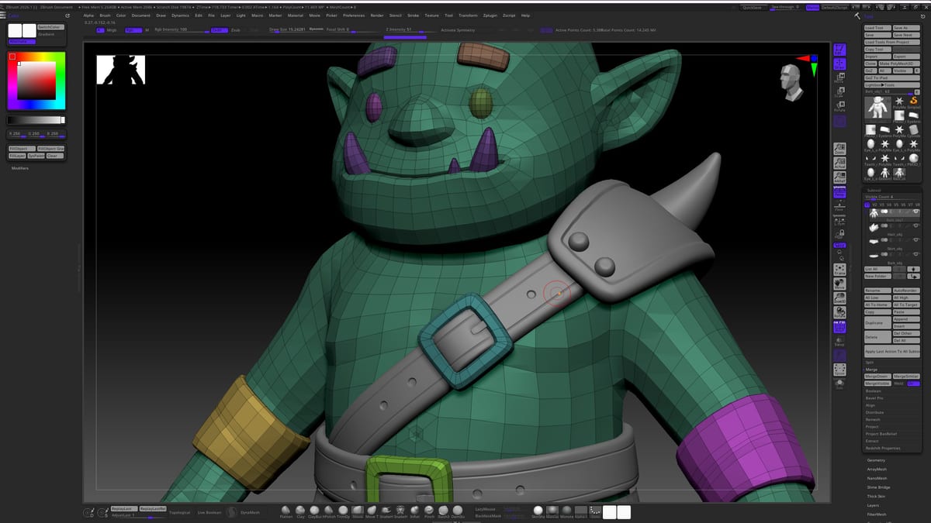The height and width of the screenshot is (523, 931).
Task: Pick a color in the color square
Action: click(x=37, y=81)
